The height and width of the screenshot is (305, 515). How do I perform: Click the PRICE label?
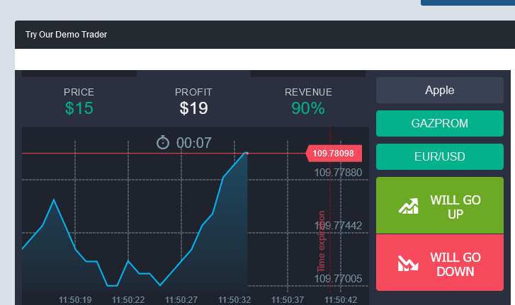[79, 92]
